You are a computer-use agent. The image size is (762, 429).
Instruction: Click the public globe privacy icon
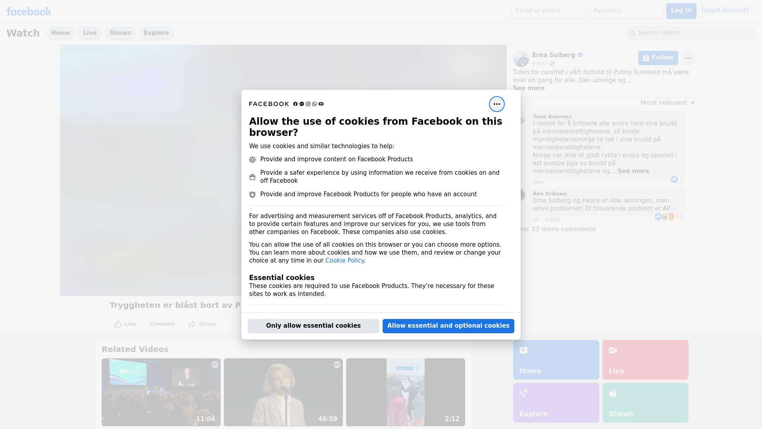point(552,64)
